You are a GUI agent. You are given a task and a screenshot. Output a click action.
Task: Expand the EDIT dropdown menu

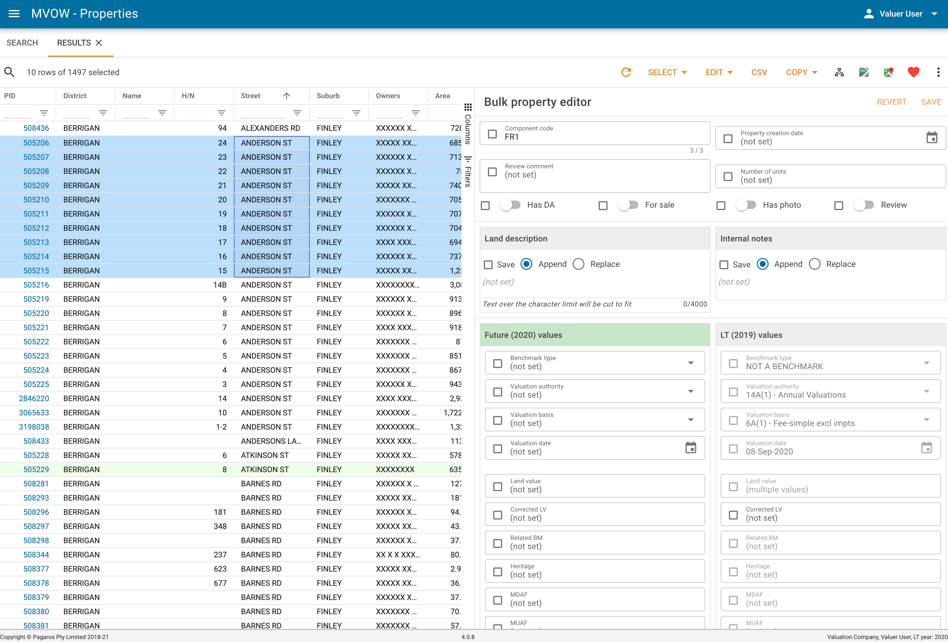tap(719, 72)
